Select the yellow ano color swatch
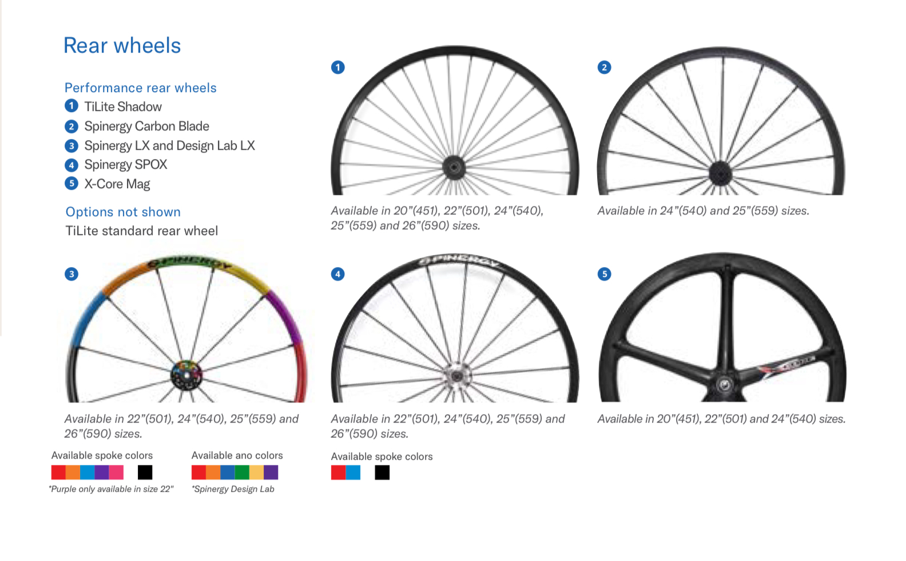The height and width of the screenshot is (561, 906). (x=256, y=472)
